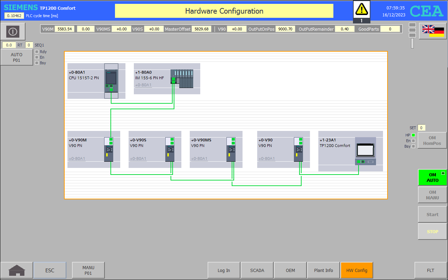Toggle the En indicator near HomPos
The image size is (448, 280).
tap(413, 141)
